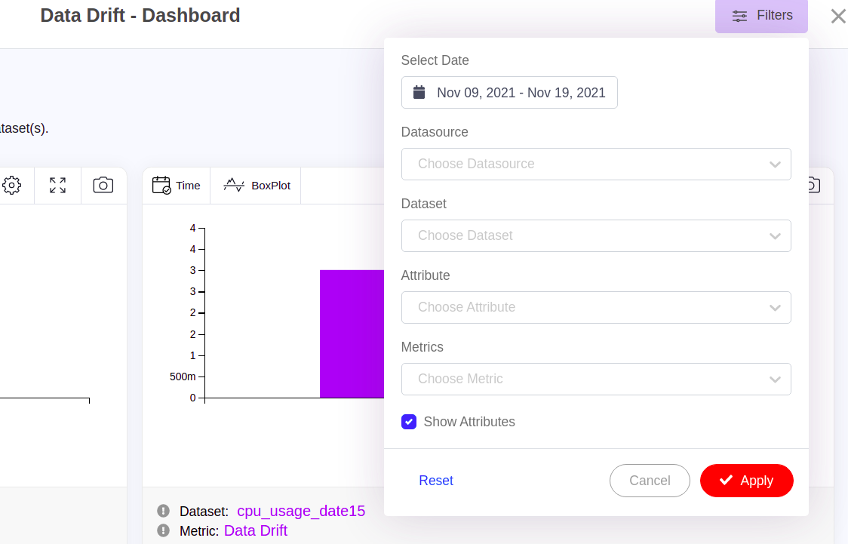Uncheck the Show Attributes checkbox
The height and width of the screenshot is (544, 848).
[x=409, y=422]
